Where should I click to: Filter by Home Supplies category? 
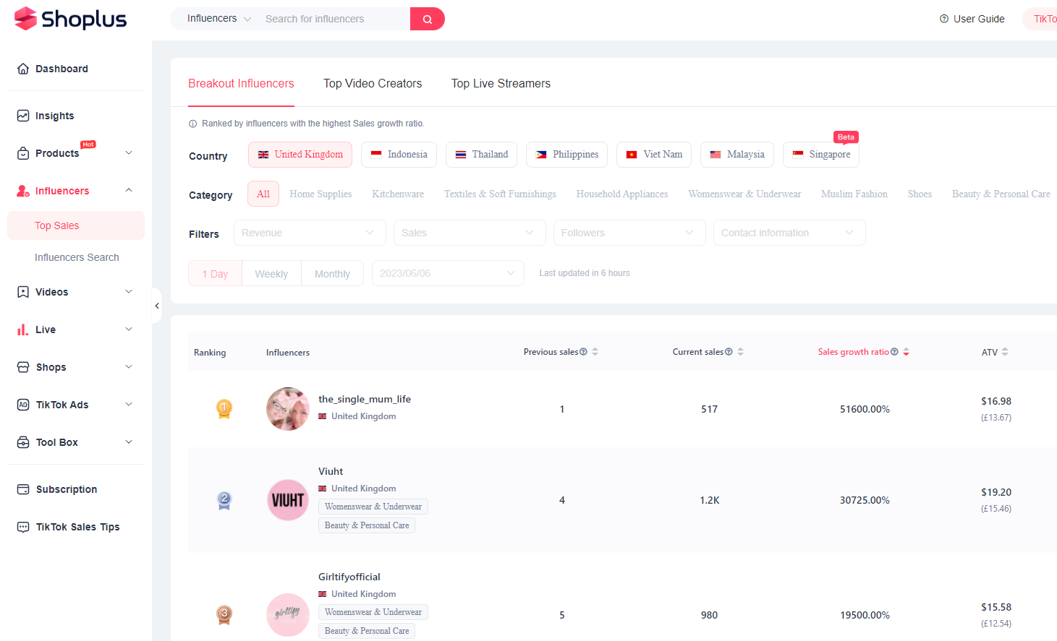pyautogui.click(x=321, y=194)
